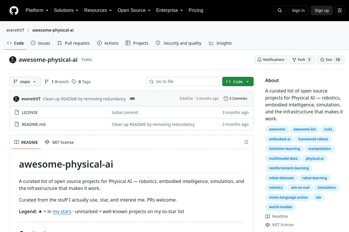
Task: Open commit 'Clean up README by removing redundancy' at top
Action: 84,99
